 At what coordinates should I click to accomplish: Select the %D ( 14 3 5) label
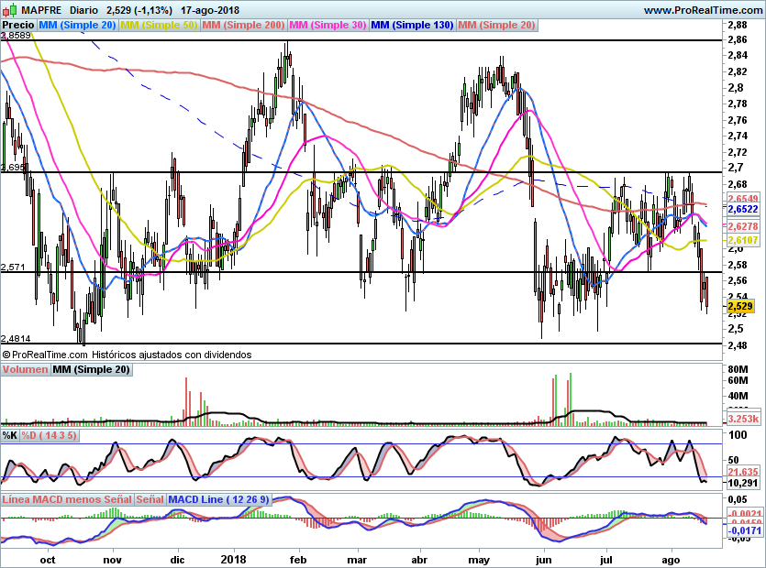(49, 435)
